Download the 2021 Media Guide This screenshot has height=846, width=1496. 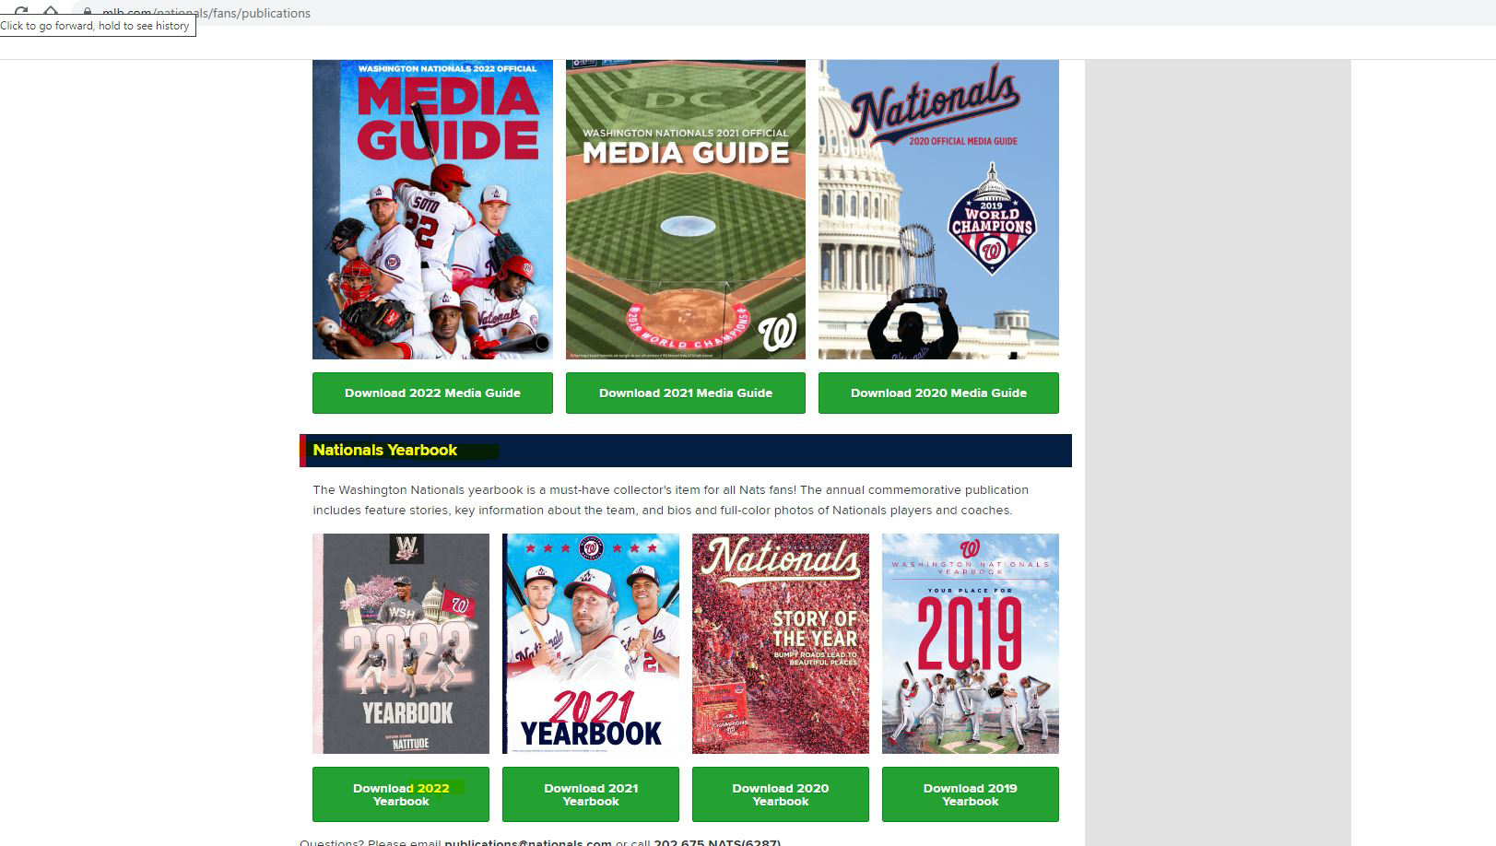[x=686, y=393]
